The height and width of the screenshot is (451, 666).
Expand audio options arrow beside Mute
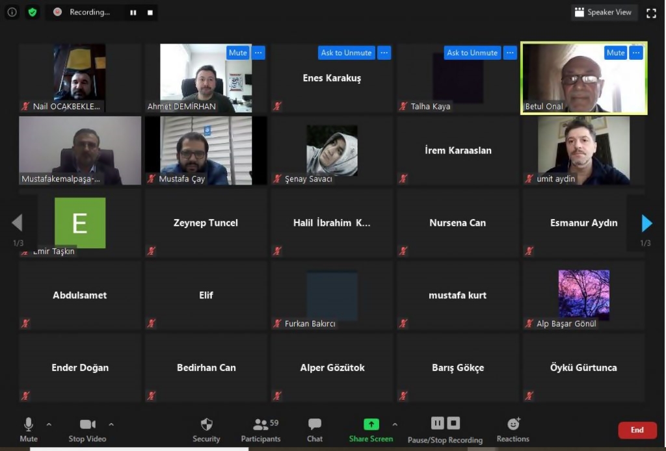49,424
